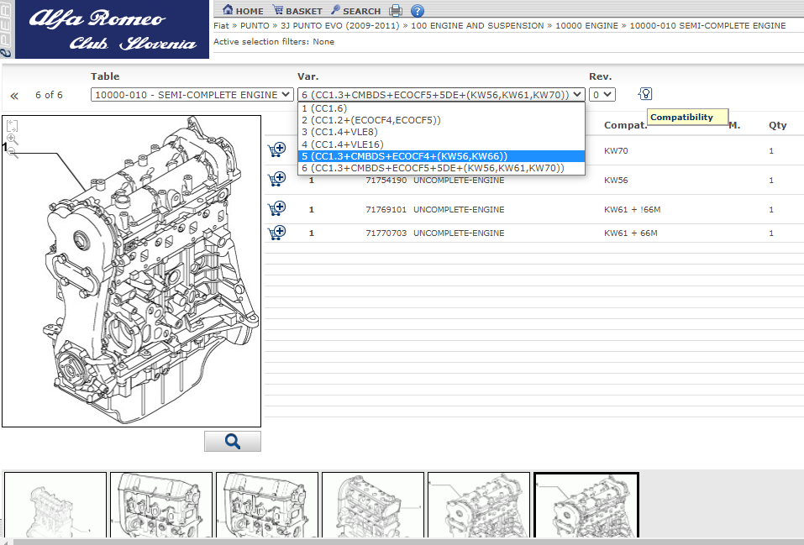Add KW70 engine row to basket
The height and width of the screenshot is (545, 804).
[x=277, y=149]
